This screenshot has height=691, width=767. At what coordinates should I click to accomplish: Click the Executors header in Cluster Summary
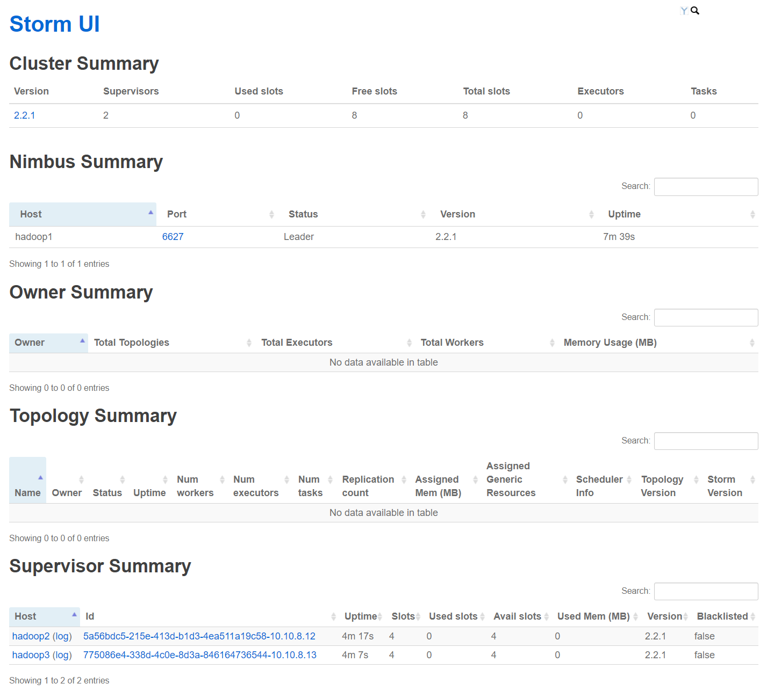pyautogui.click(x=600, y=91)
